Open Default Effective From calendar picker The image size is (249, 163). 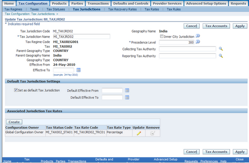point(127,90)
